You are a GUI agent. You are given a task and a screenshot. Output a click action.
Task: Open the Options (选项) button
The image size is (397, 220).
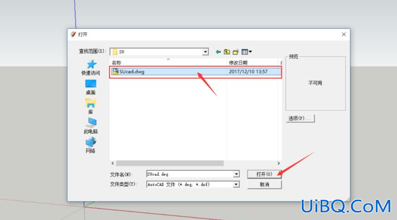point(300,118)
